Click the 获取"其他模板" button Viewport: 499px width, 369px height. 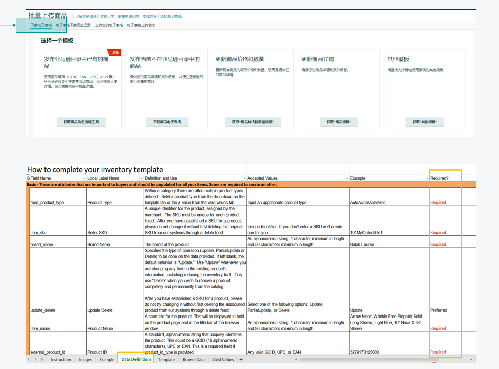pos(425,122)
